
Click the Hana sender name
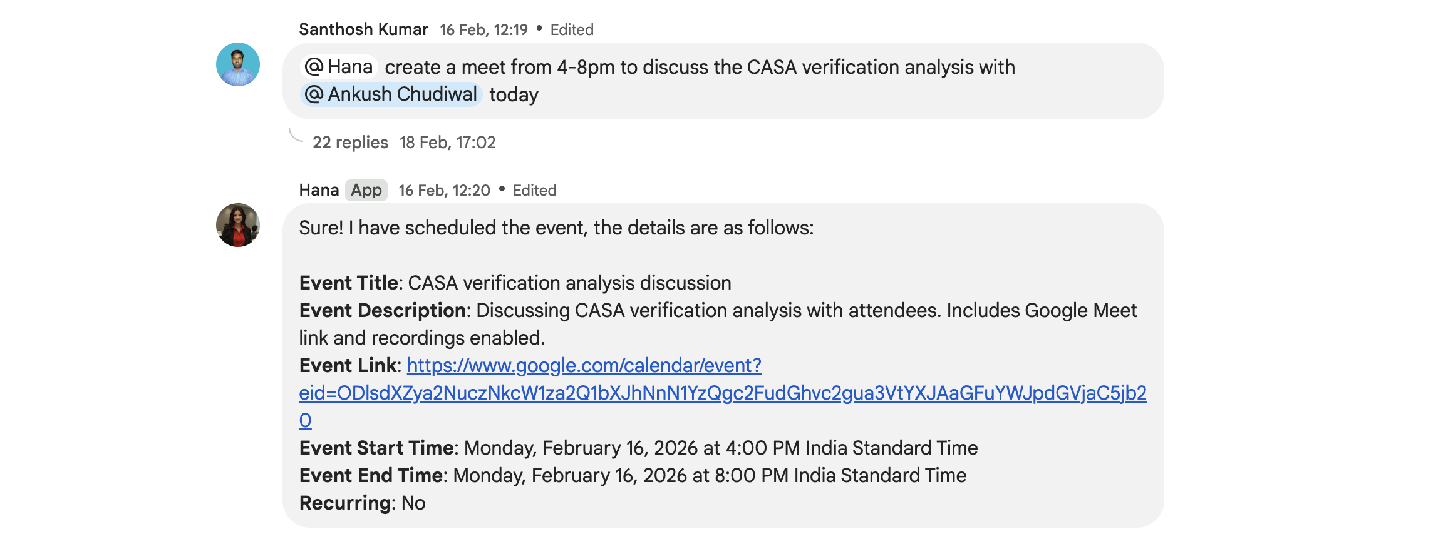tap(319, 190)
